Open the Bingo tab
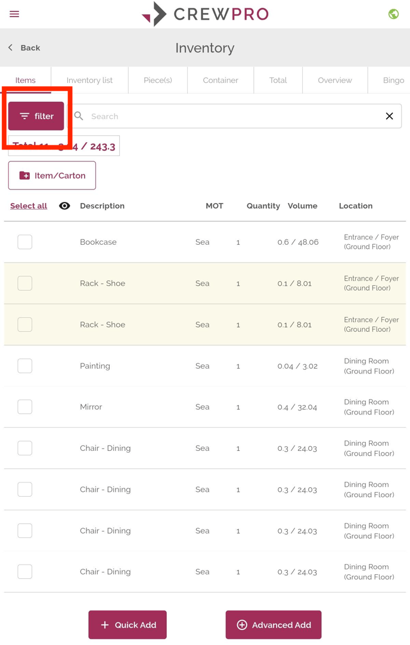The image size is (410, 645). (x=393, y=80)
